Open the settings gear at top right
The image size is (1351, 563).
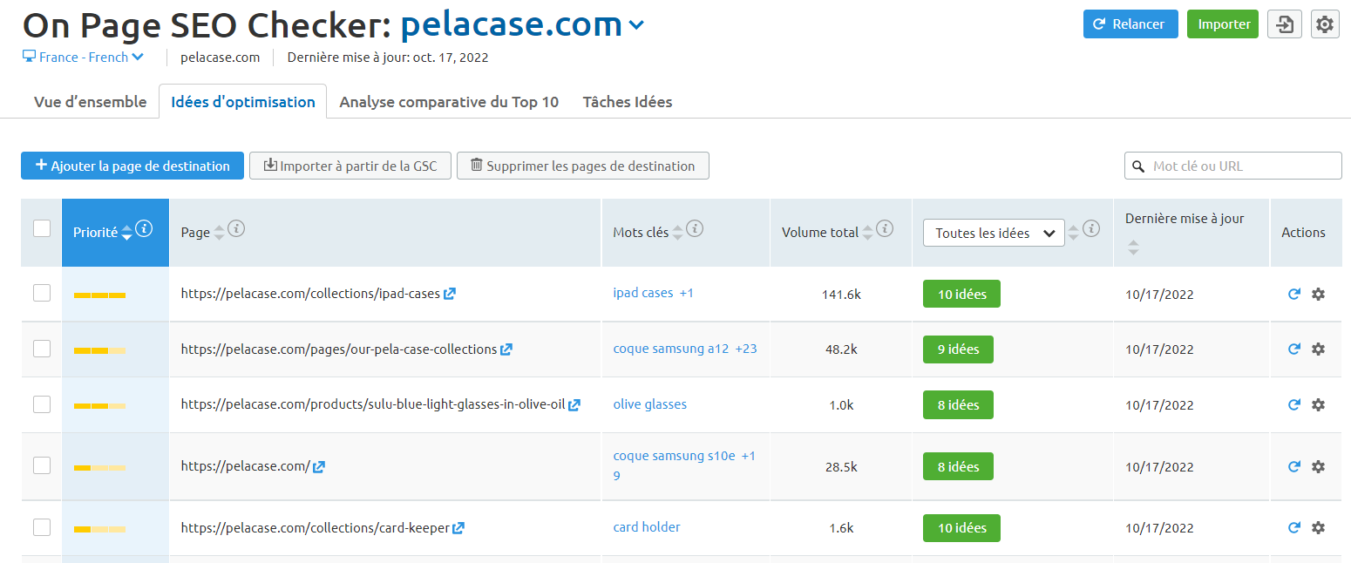pos(1325,24)
